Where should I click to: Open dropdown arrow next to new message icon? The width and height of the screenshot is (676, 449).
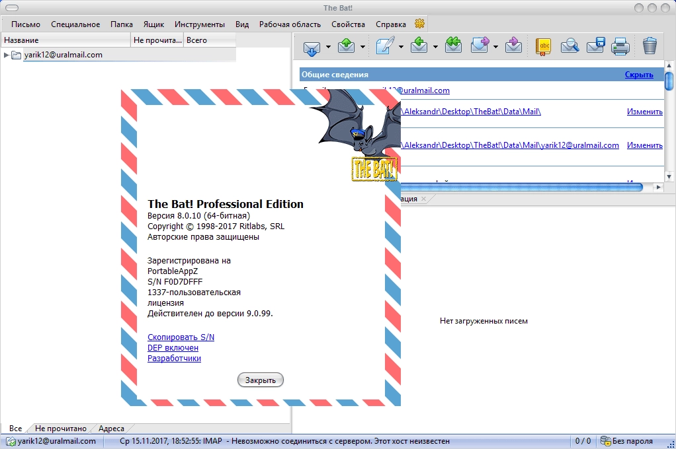401,47
